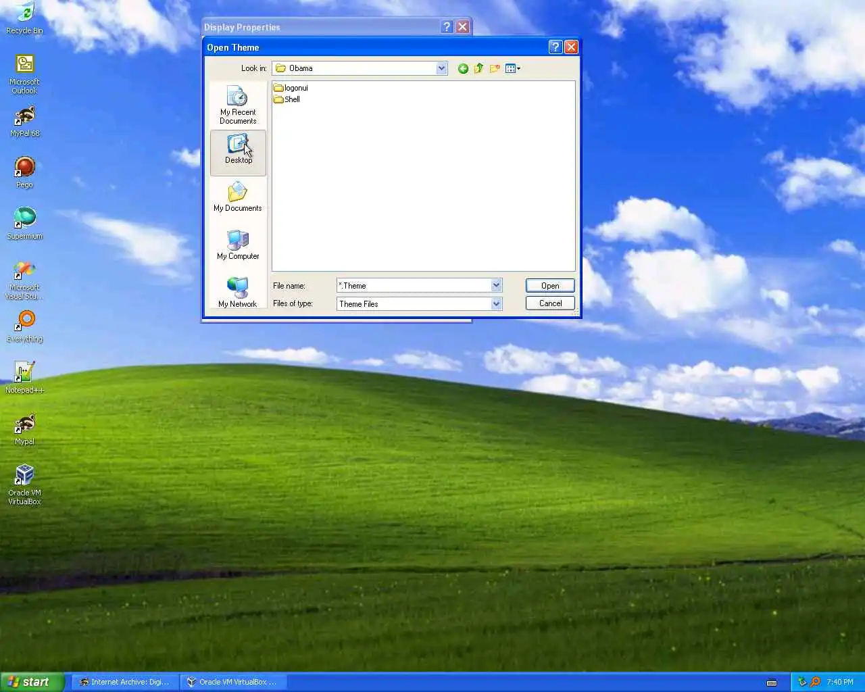The height and width of the screenshot is (692, 865).
Task: Expand the Files of type dropdown
Action: [496, 304]
